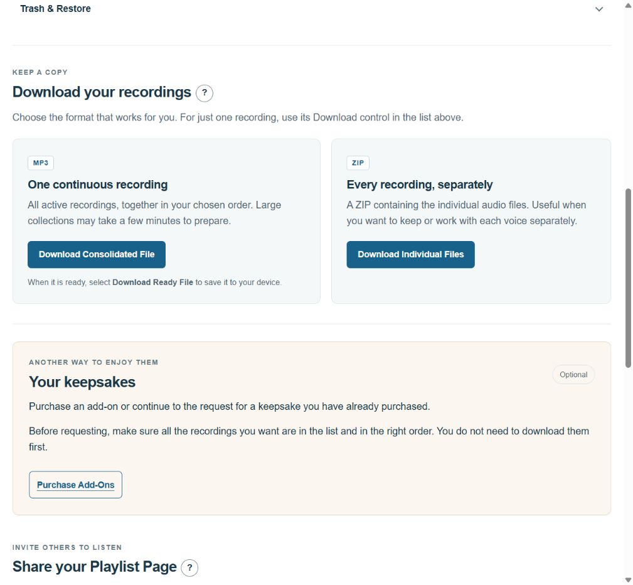
Task: Open the Purchase Add-Ons link
Action: [75, 485]
